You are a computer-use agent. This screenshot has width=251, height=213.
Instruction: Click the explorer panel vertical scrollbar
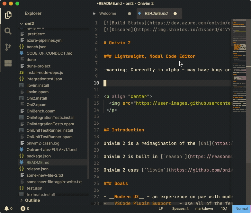tap(88, 138)
